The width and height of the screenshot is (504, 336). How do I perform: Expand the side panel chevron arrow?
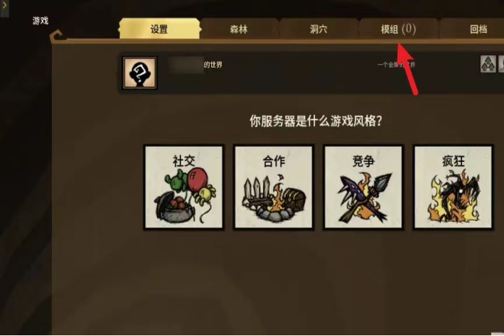[4, 6]
